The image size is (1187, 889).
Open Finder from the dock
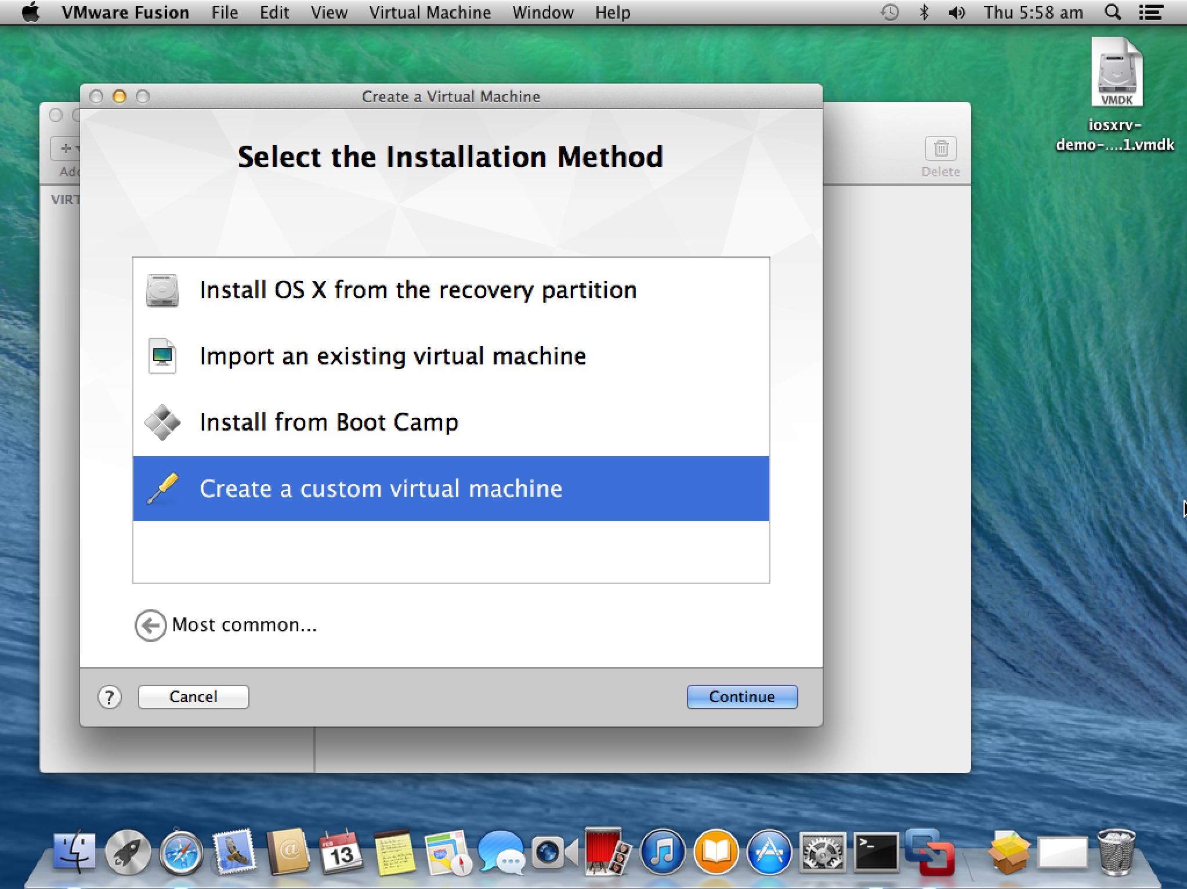(x=75, y=853)
